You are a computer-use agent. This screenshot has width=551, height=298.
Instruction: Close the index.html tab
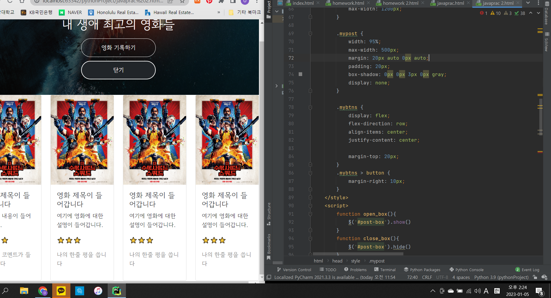click(x=318, y=3)
